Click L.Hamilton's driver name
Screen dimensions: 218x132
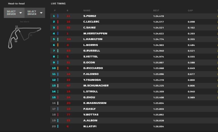[x=93, y=39]
